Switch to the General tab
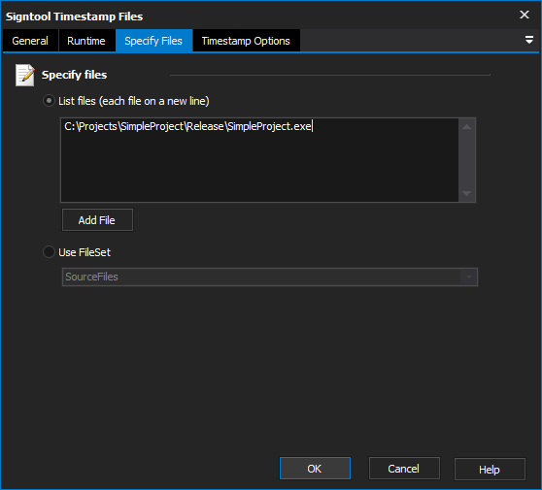 coord(30,41)
